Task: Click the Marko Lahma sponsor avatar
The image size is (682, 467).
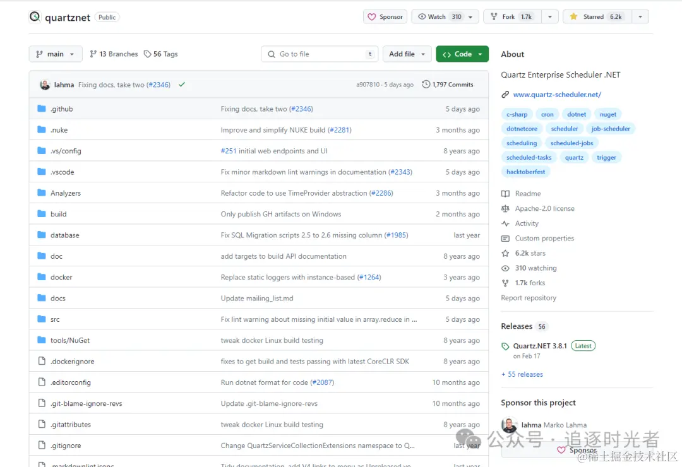Action: tap(509, 425)
